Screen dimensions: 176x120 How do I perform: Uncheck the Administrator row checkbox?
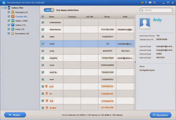coord(43,22)
